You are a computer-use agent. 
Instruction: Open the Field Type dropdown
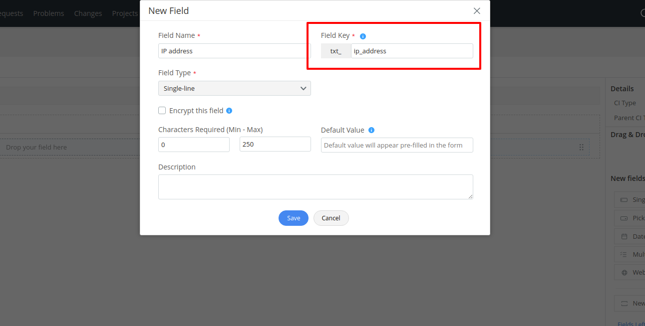[x=235, y=88]
